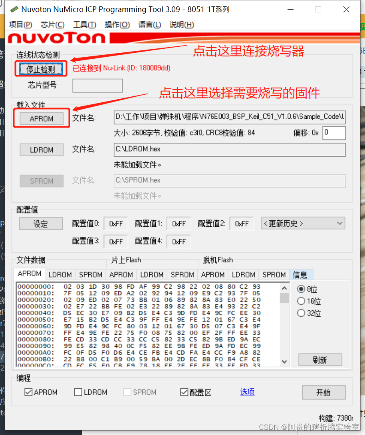This screenshot has width=365, height=435.
Task: Click 刷新 to refresh on-chip flash data
Action: coord(320,359)
